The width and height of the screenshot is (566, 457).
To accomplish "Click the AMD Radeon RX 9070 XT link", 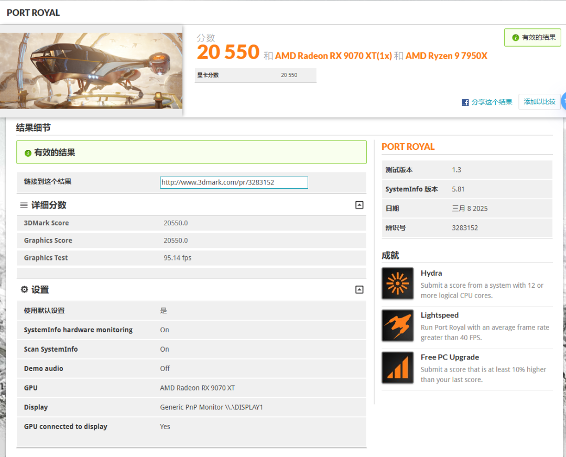I will pos(333,56).
